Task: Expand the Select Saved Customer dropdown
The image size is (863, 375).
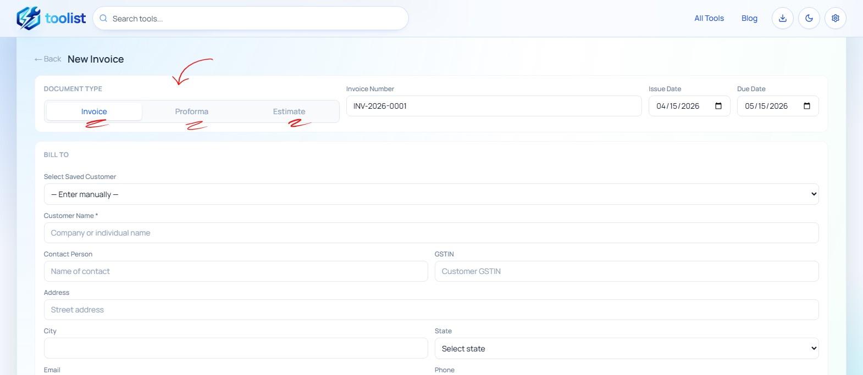Action: tap(431, 194)
